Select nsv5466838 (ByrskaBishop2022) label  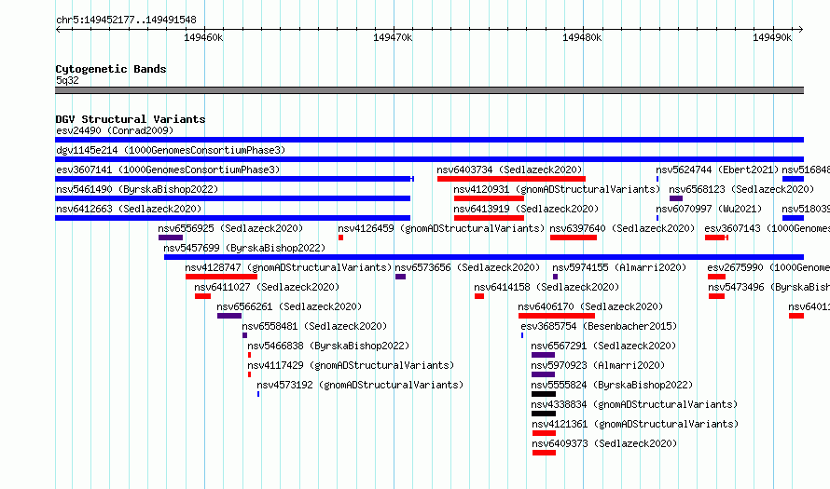[328, 346]
